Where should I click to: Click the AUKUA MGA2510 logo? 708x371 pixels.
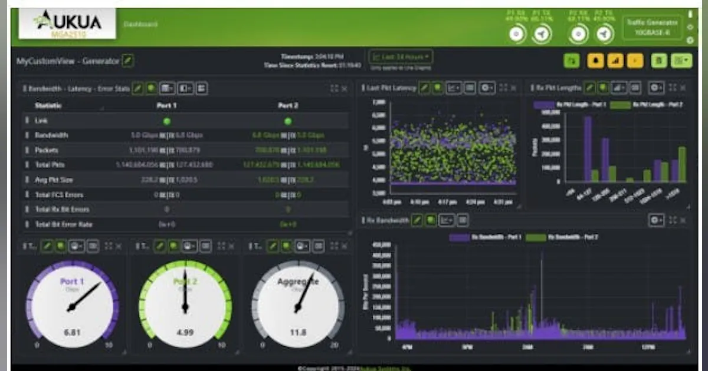pos(67,25)
